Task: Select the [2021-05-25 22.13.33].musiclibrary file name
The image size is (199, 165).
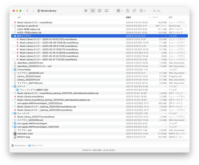Action: [x=49, y=56]
